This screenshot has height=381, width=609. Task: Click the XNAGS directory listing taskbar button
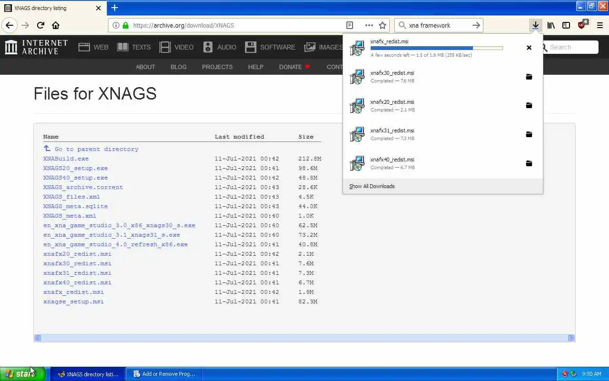(x=88, y=374)
